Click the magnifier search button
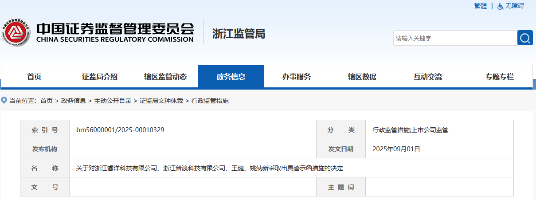The width and height of the screenshot is (536, 200). pyautogui.click(x=525, y=38)
